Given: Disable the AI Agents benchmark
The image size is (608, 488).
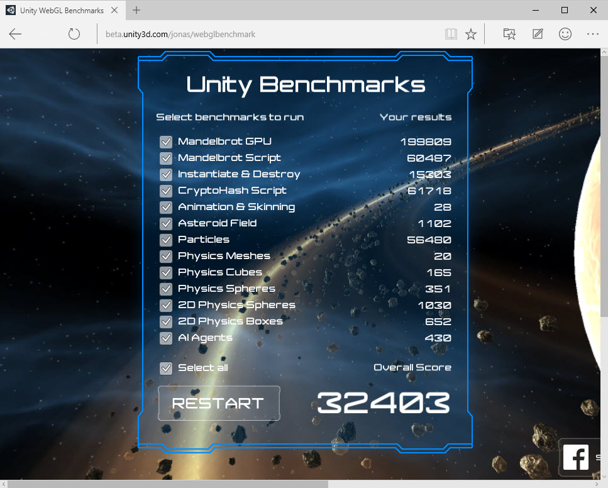Looking at the screenshot, I should pos(166,338).
